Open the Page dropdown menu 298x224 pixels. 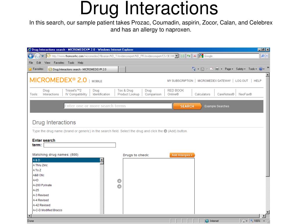[x=229, y=69]
